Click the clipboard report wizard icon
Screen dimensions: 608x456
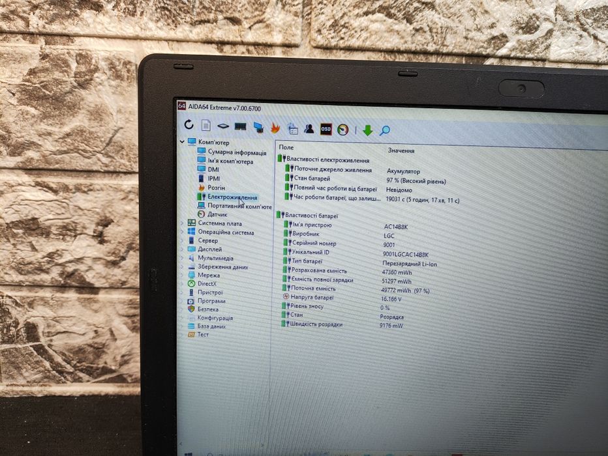(292, 128)
